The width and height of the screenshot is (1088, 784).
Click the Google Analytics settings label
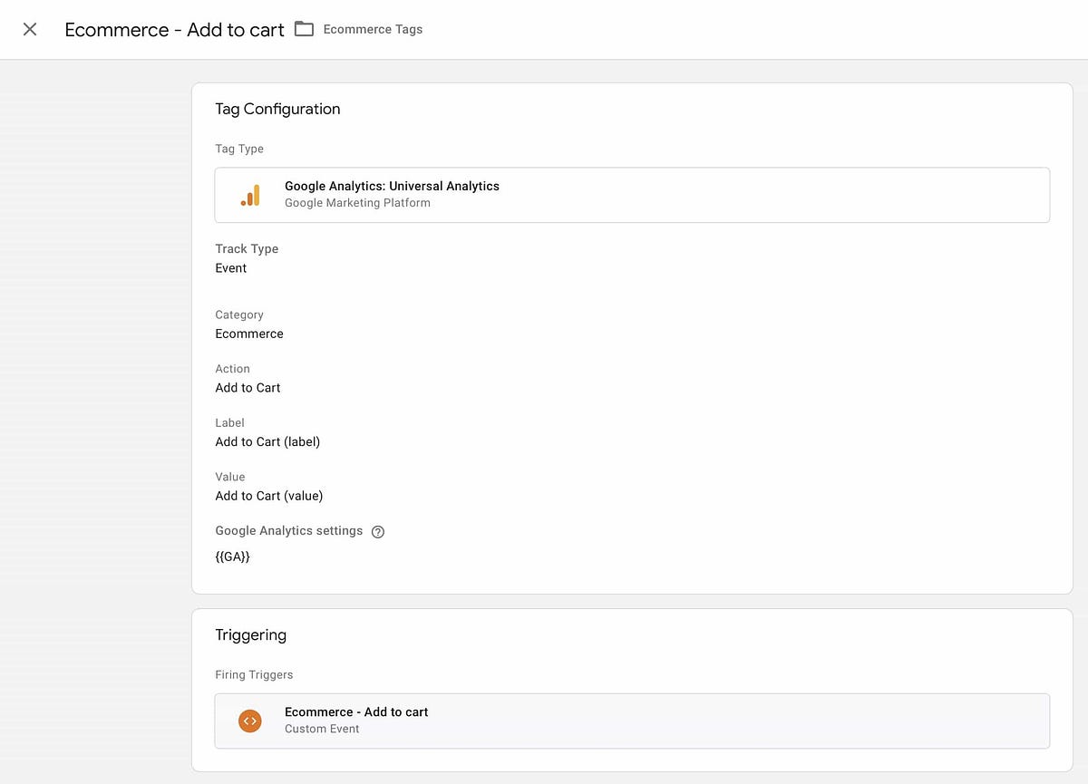click(288, 531)
